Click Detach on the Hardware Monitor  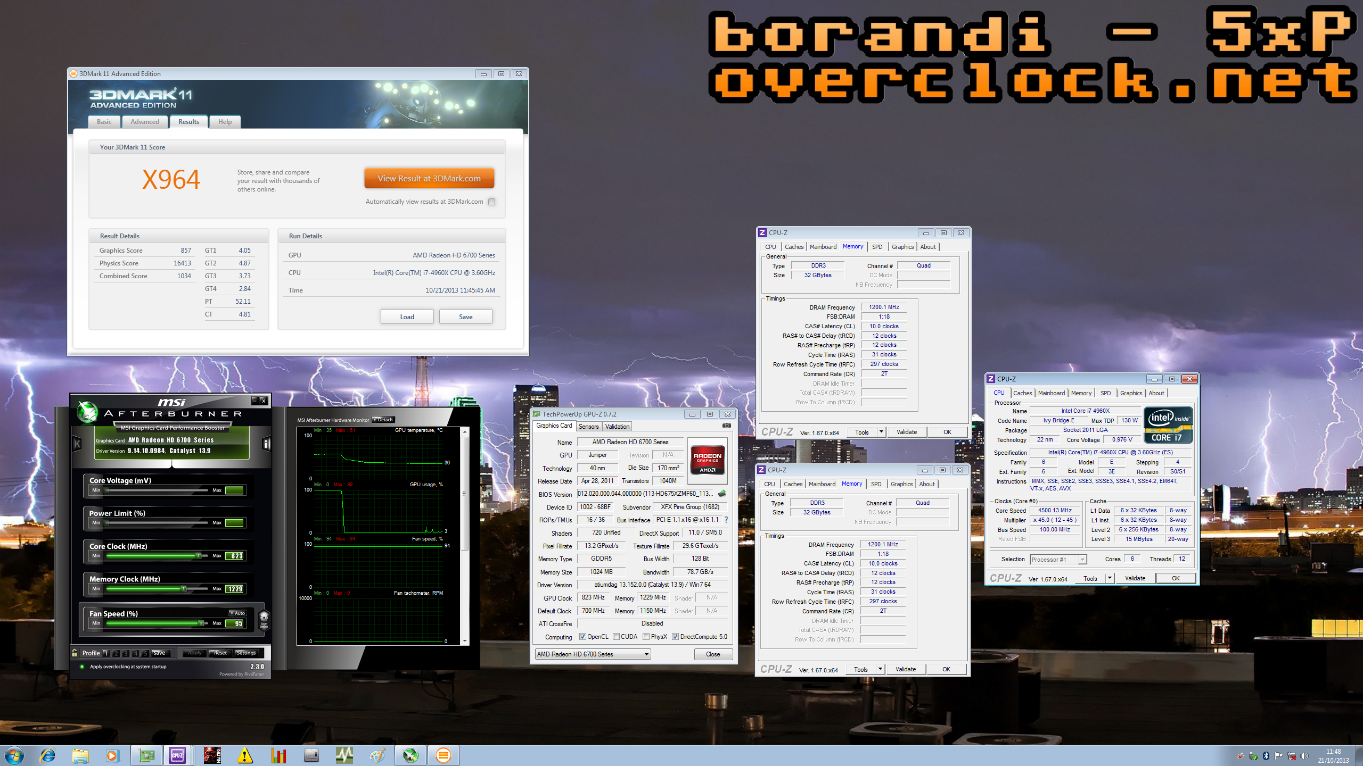383,420
